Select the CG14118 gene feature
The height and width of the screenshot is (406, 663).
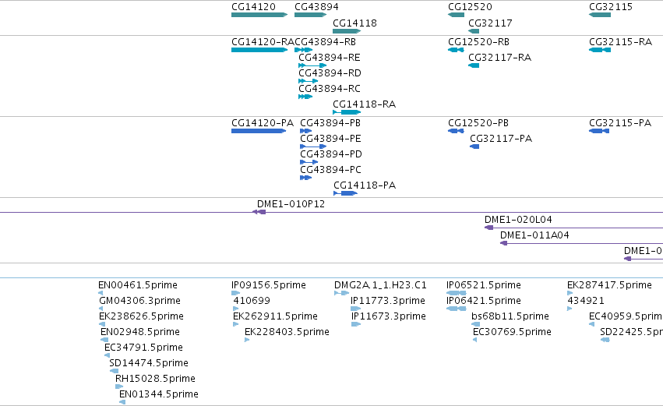347,31
